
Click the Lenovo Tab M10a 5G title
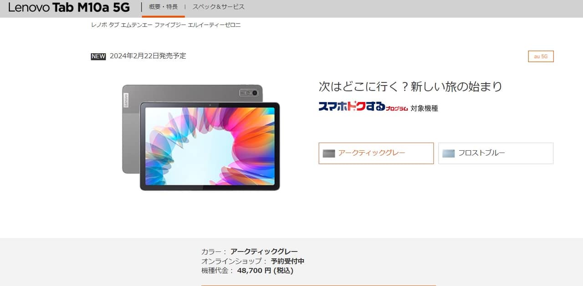tap(69, 7)
